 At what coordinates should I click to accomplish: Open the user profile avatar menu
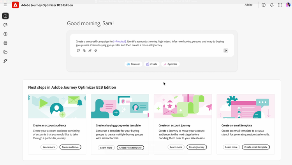point(288,5)
